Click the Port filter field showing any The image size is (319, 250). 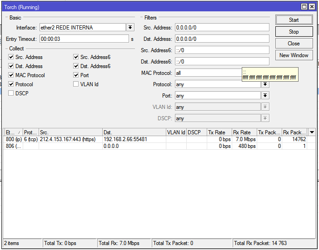(218, 96)
